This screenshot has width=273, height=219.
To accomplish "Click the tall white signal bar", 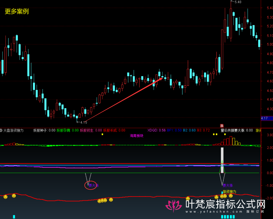I will 222,160.
